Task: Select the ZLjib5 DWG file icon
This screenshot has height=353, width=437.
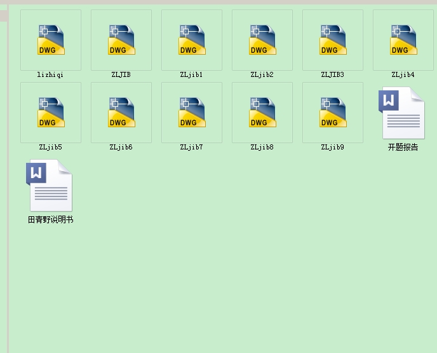Action: point(51,113)
